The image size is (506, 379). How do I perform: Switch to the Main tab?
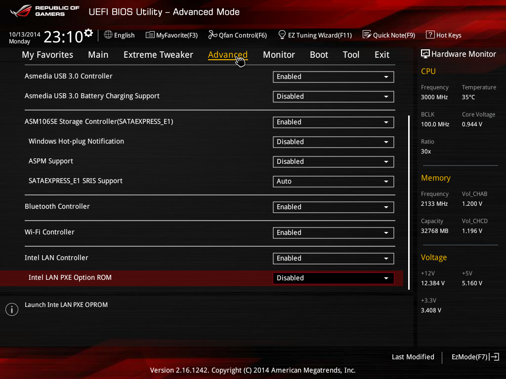[98, 55]
